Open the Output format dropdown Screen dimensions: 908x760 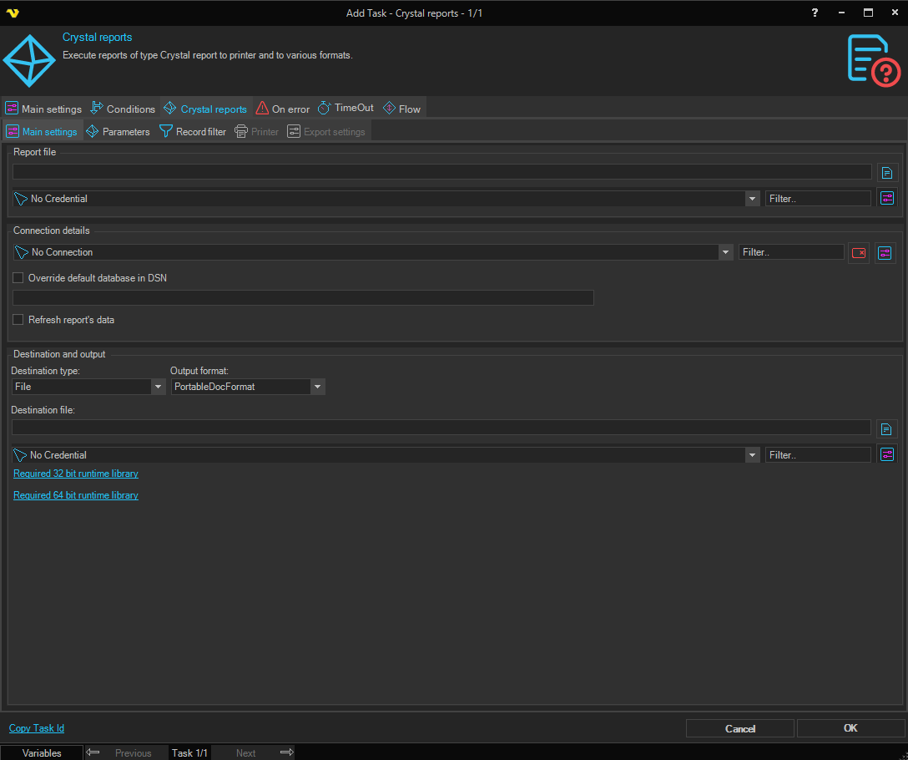[316, 387]
